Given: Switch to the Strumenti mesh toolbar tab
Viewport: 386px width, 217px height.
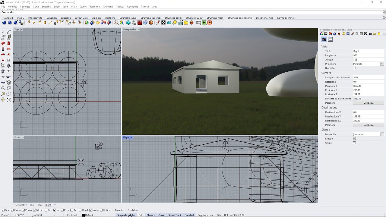Looking at the screenshot, I should pos(215,18).
